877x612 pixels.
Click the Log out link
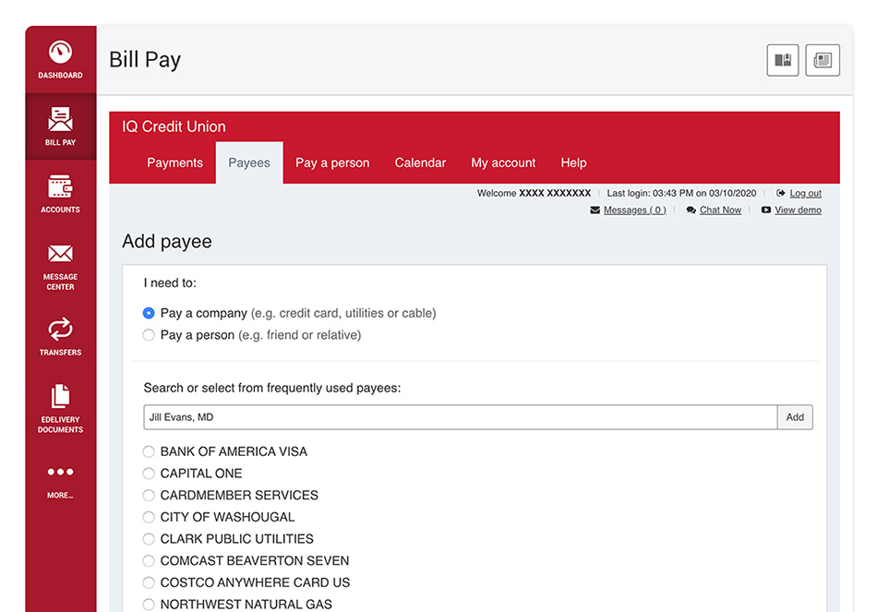point(805,193)
